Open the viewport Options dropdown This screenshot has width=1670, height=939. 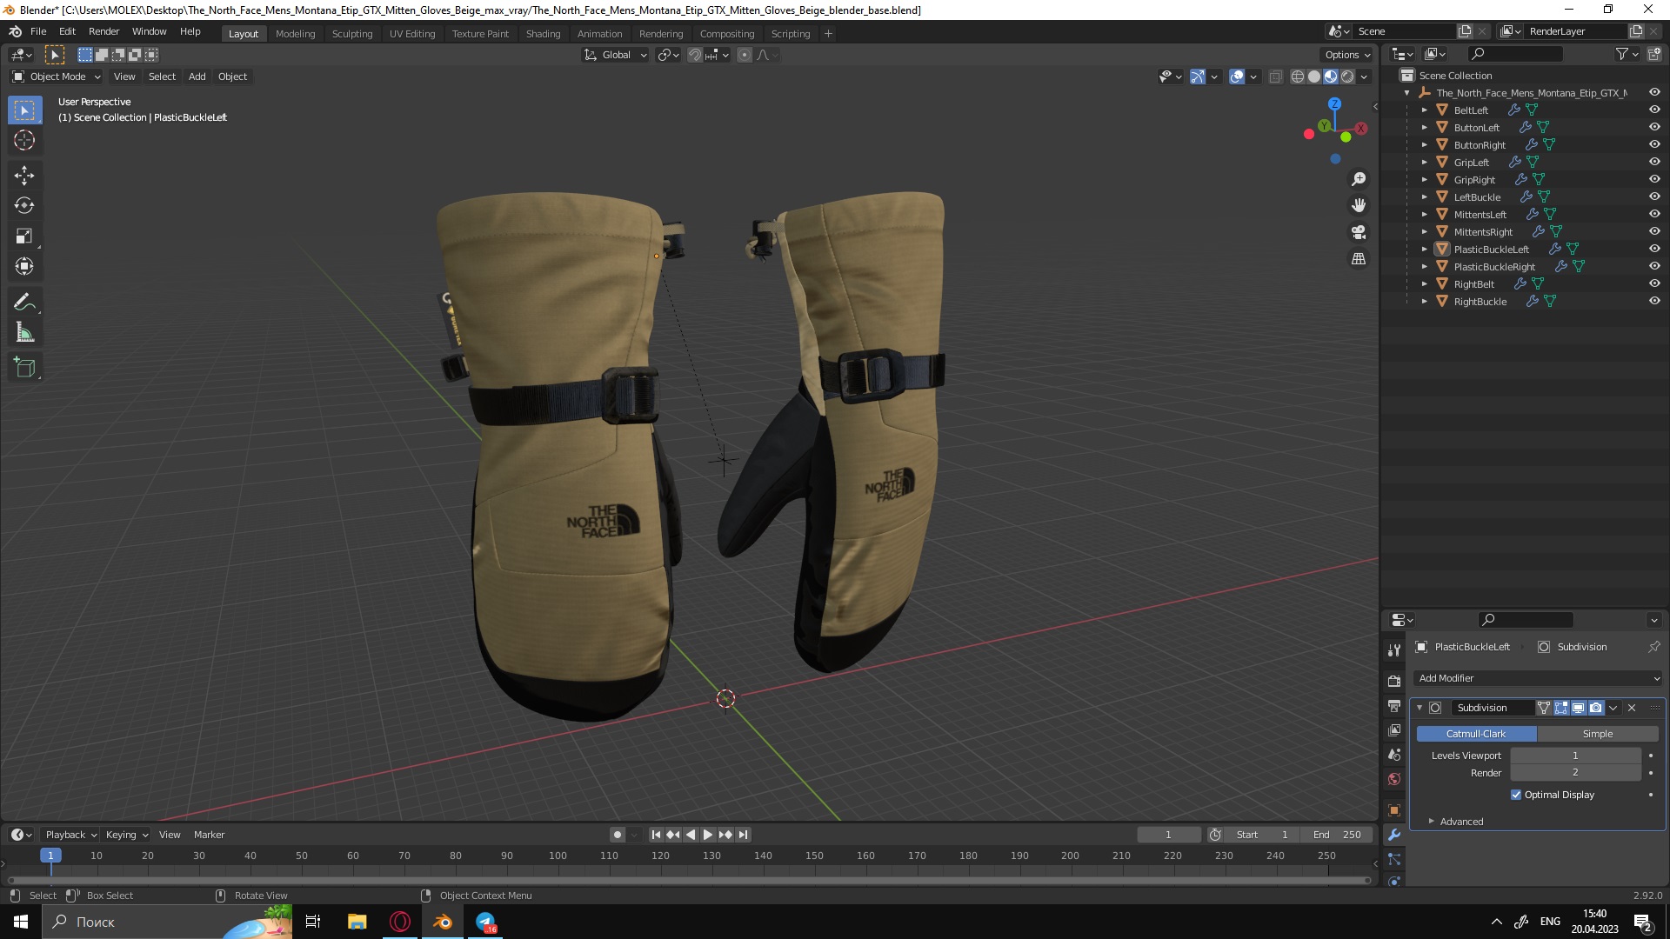1347,55
